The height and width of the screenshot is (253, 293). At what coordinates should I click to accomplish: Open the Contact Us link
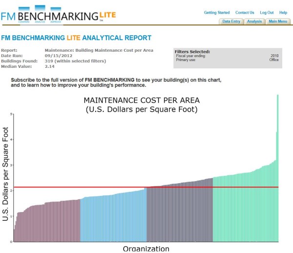[245, 13]
